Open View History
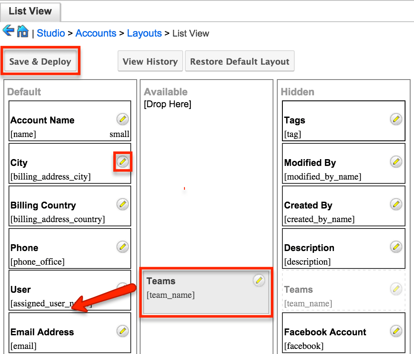Image resolution: width=414 pixels, height=354 pixels. tap(150, 61)
